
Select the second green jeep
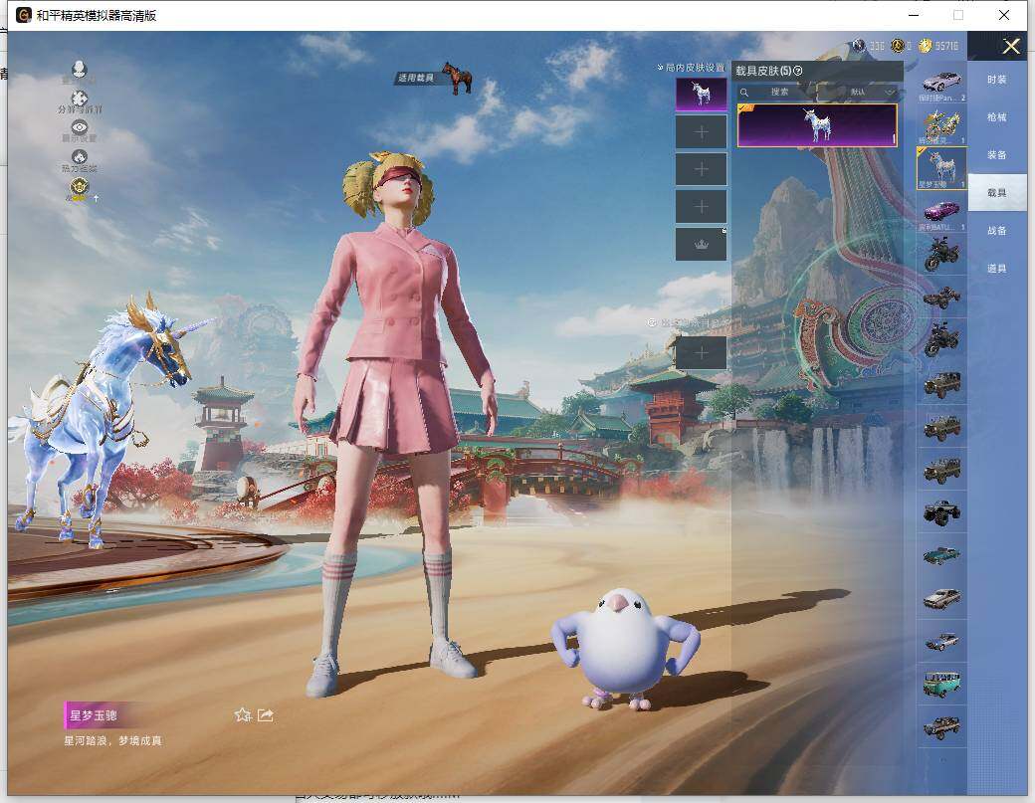click(x=941, y=427)
